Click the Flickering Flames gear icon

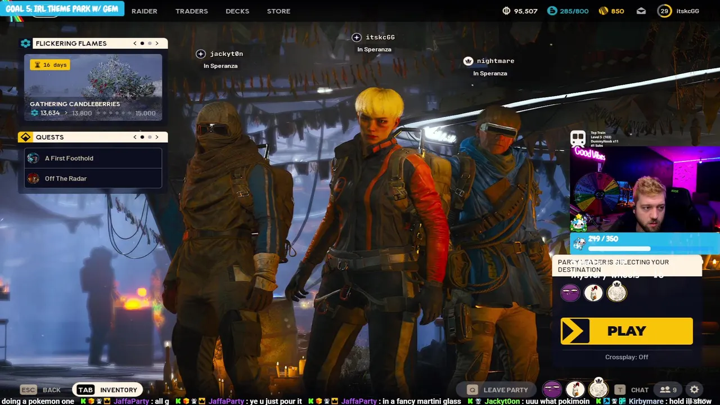coord(25,43)
